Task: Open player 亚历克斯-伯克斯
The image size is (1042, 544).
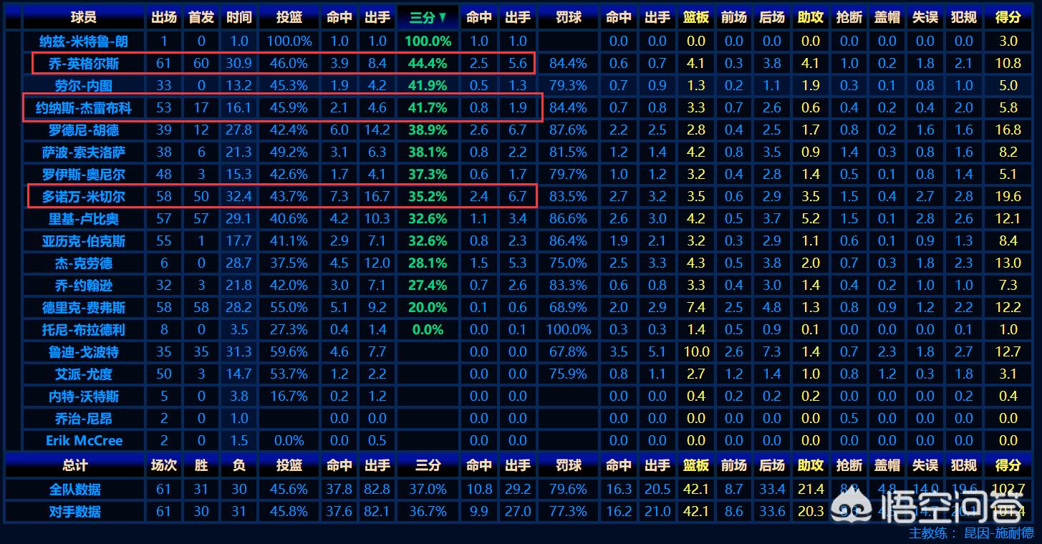Action: pyautogui.click(x=84, y=241)
